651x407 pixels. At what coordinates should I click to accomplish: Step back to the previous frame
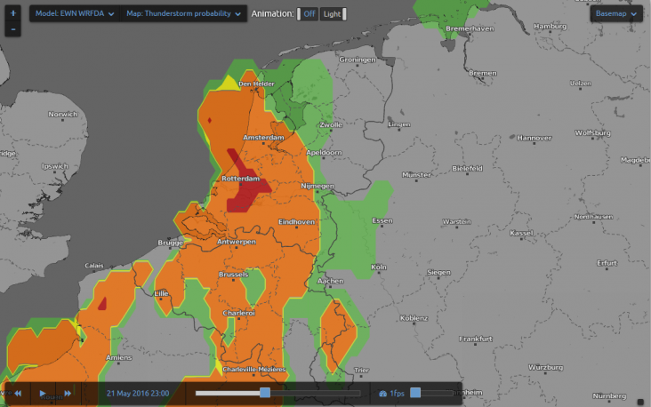point(16,393)
